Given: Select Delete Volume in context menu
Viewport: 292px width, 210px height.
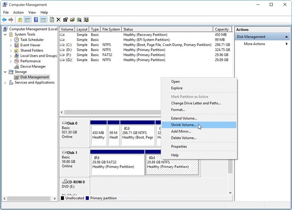Looking at the screenshot, I should (x=183, y=138).
